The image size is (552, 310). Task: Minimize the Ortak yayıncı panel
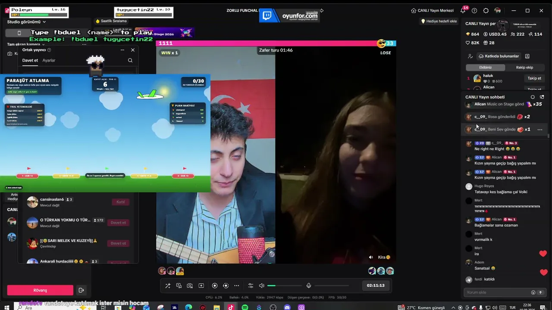tap(122, 50)
